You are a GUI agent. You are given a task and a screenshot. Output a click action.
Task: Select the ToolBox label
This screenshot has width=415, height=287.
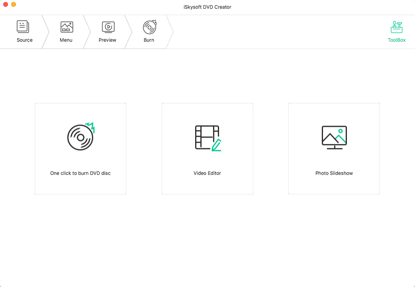point(397,40)
